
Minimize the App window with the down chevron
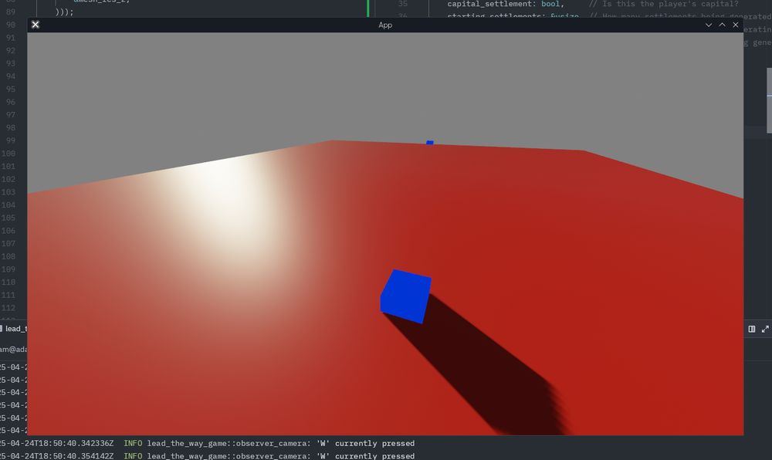point(709,25)
